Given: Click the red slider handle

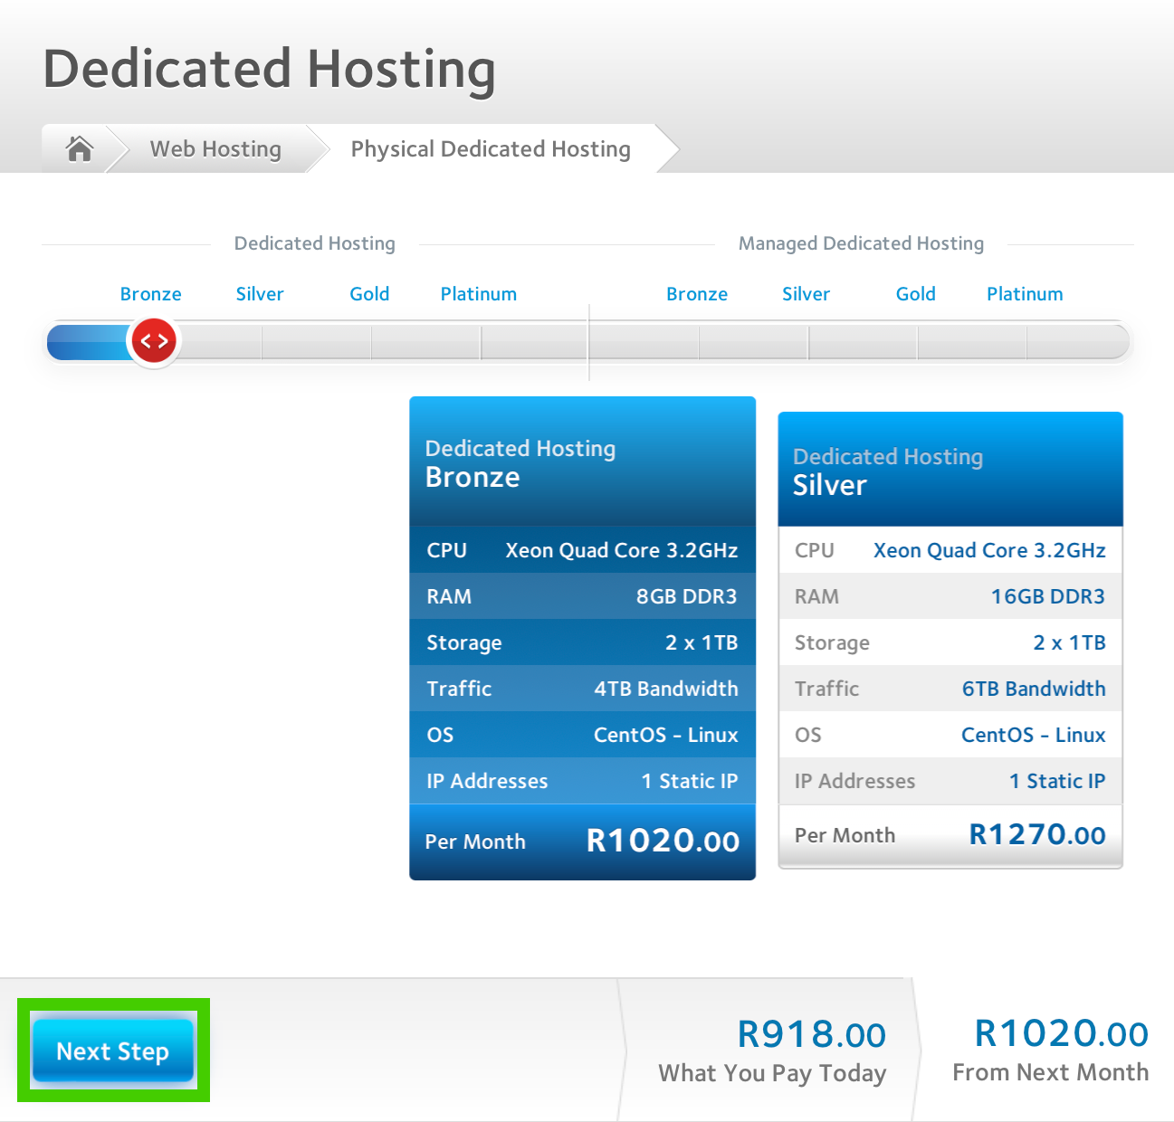Looking at the screenshot, I should [x=154, y=341].
